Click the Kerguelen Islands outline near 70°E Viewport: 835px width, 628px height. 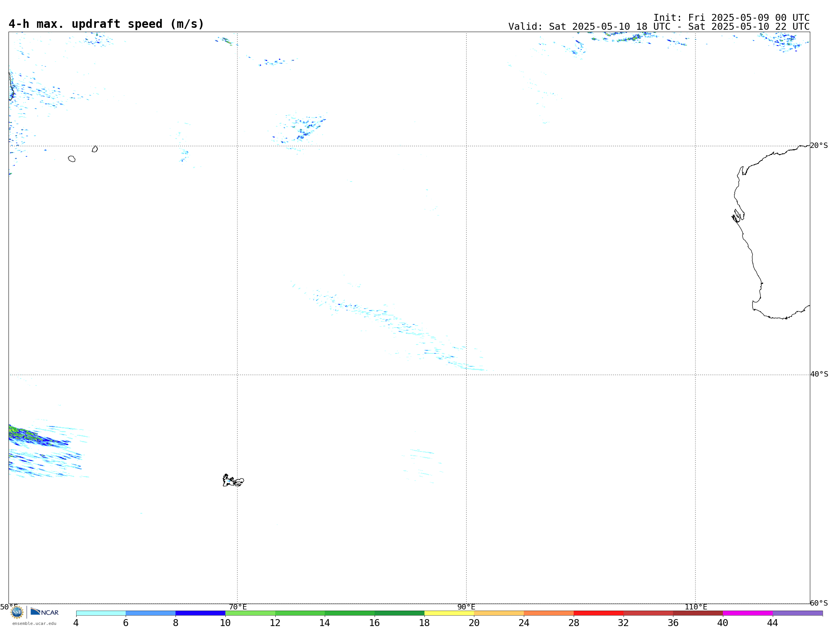(x=233, y=480)
